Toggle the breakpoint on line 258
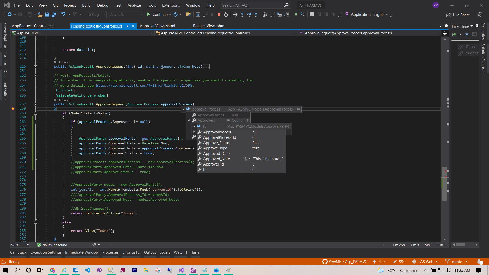 (13, 109)
